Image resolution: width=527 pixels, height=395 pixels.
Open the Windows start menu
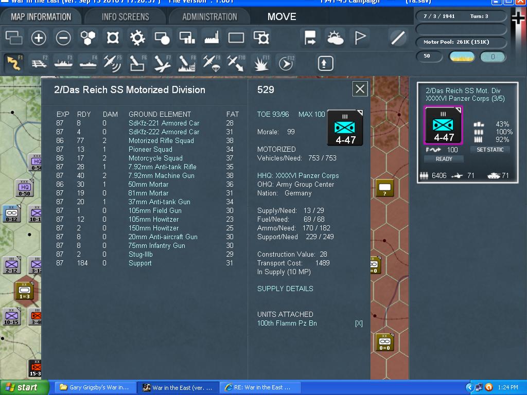24,387
